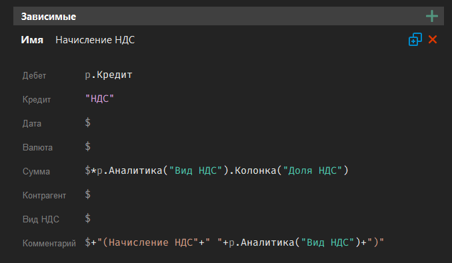
Task: Click the Имя label
Action: click(x=32, y=40)
